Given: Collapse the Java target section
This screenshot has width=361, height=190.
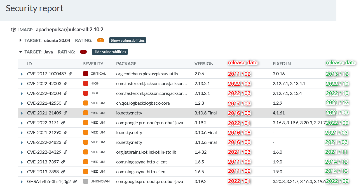Looking at the screenshot, I should click(x=20, y=52).
